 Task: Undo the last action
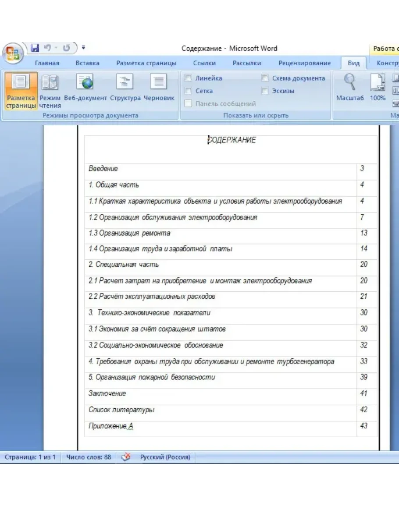pos(47,48)
